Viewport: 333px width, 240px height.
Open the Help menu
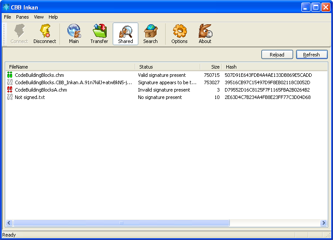[x=53, y=17]
